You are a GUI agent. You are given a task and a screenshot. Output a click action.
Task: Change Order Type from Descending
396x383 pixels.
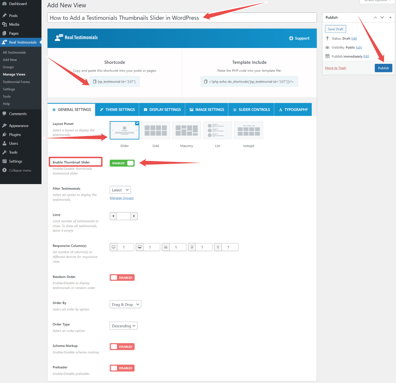click(123, 326)
